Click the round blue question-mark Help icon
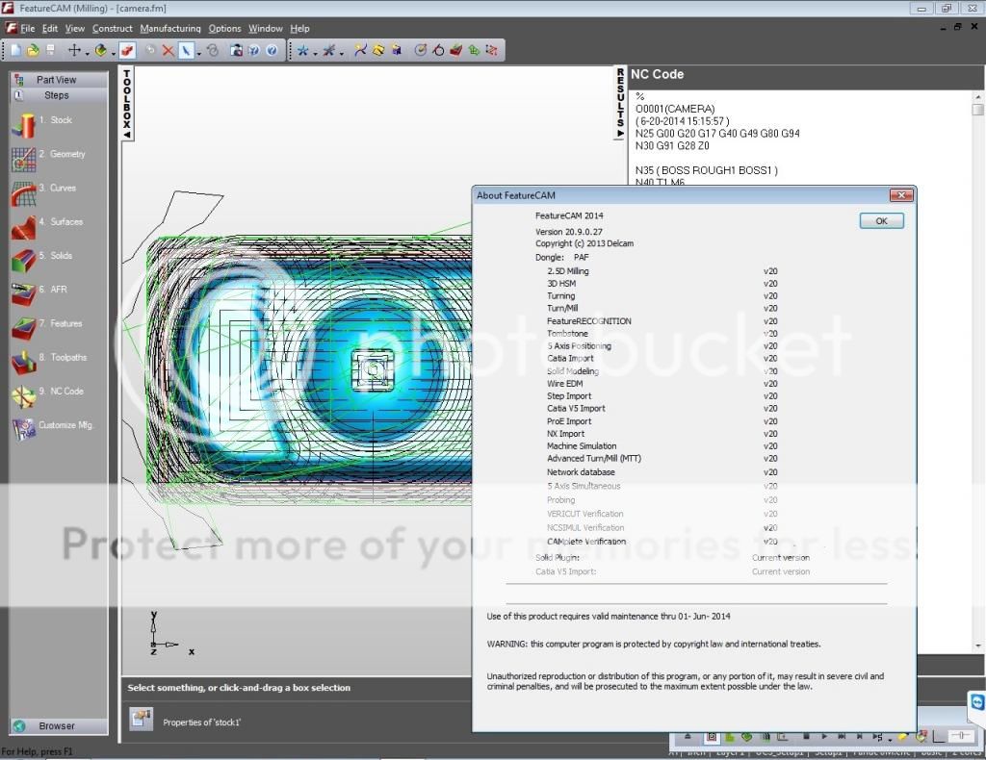 [x=272, y=50]
